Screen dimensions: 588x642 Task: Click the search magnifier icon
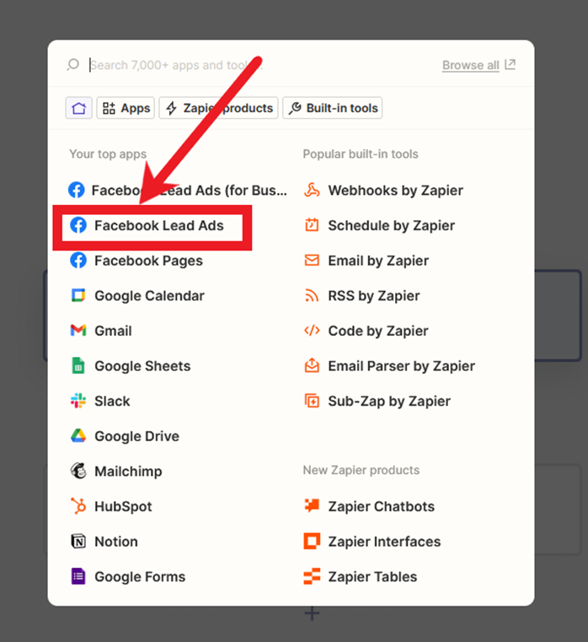point(72,65)
